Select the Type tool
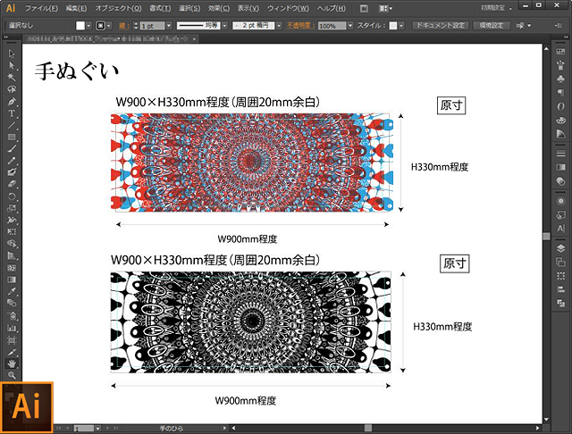Image resolution: width=572 pixels, height=434 pixels. pos(12,113)
